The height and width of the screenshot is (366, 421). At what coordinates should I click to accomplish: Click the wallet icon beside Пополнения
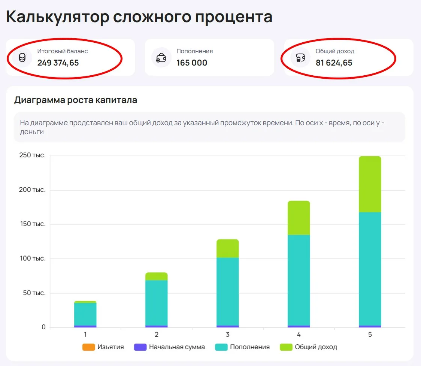tap(161, 57)
